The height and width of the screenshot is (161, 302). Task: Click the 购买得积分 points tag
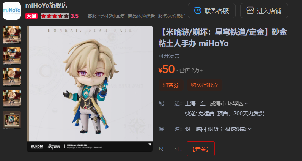(x=204, y=85)
